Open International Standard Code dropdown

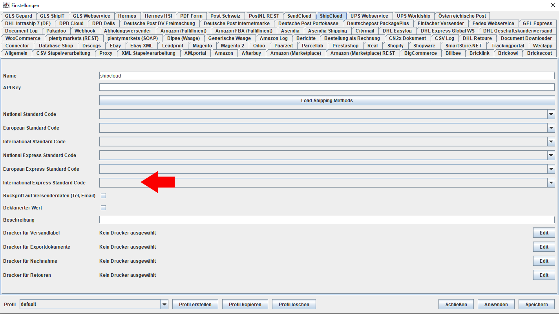(551, 142)
